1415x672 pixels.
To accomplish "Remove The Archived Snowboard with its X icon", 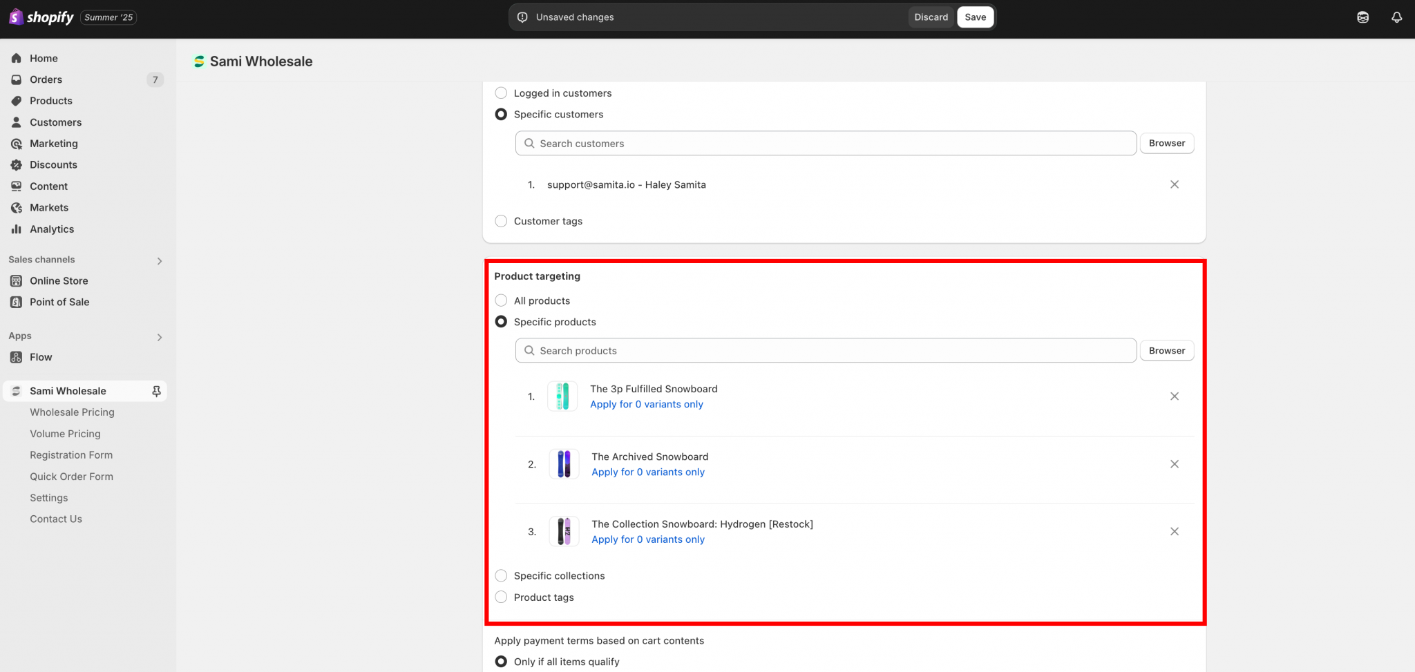I will point(1174,464).
